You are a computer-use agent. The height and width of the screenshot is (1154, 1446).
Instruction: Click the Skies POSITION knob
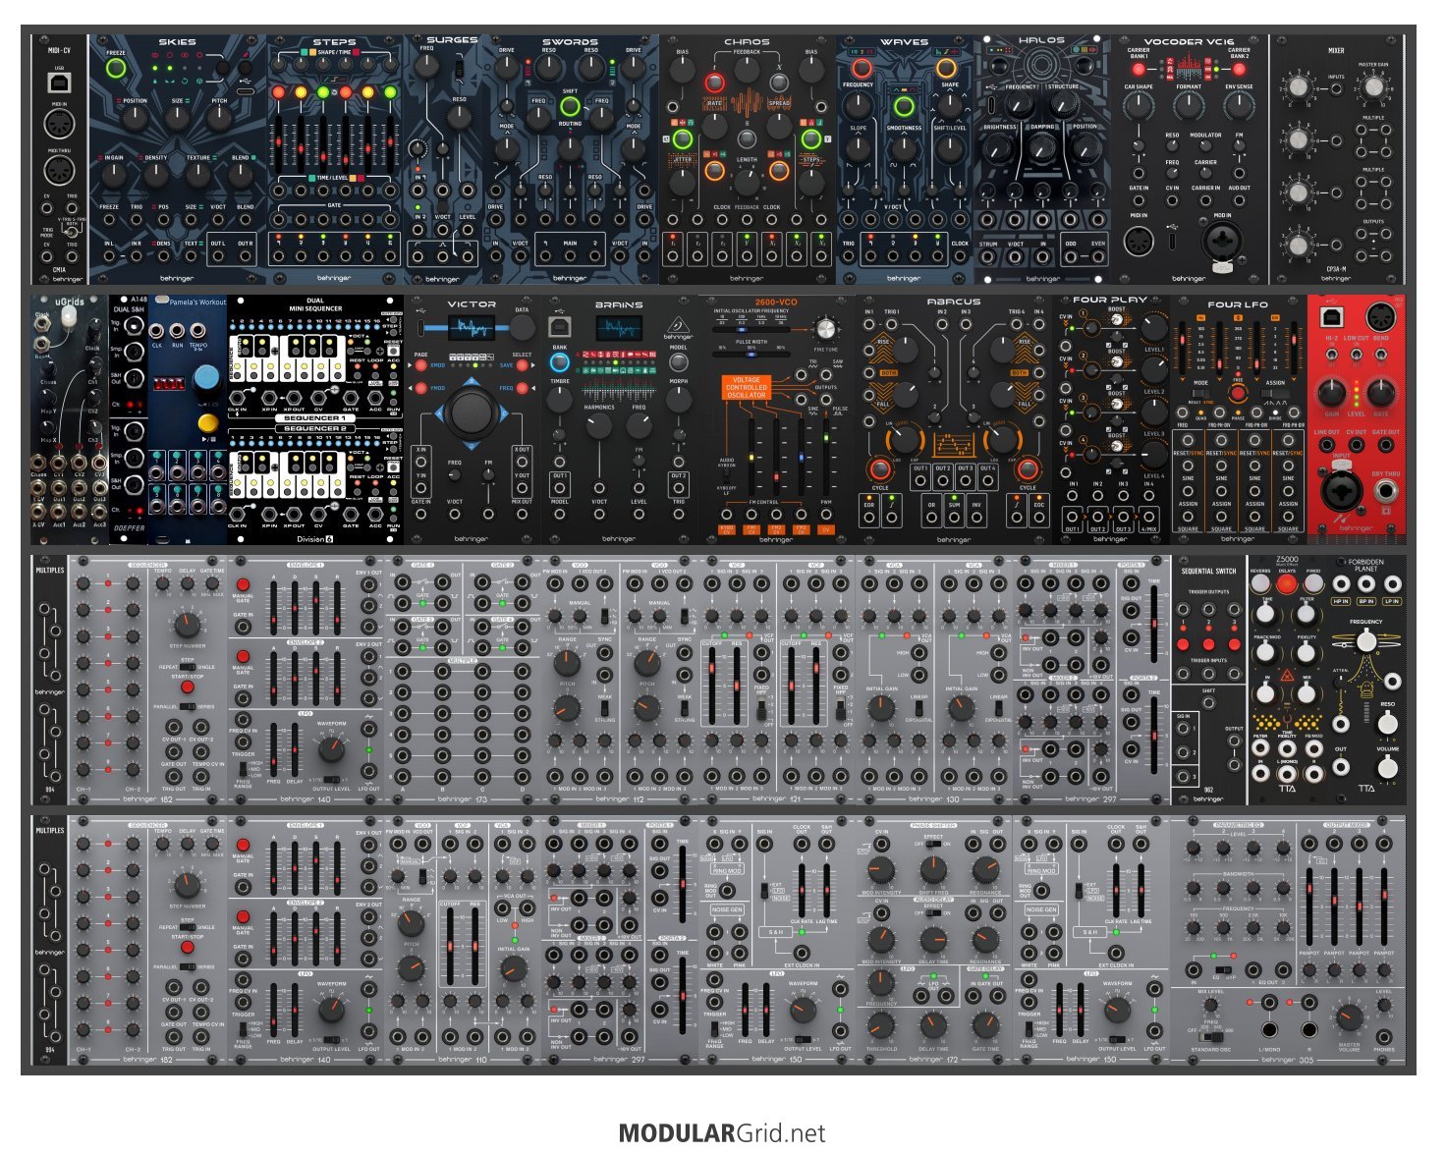[135, 118]
